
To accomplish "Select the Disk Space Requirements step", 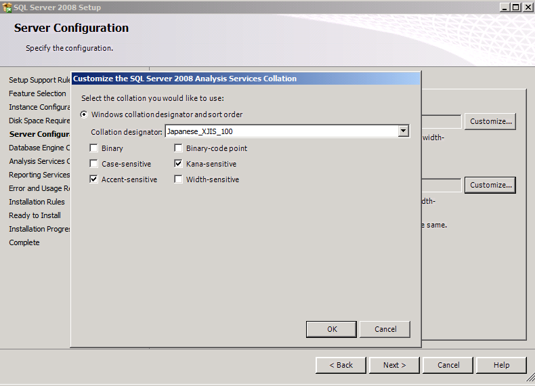I will tap(39, 121).
